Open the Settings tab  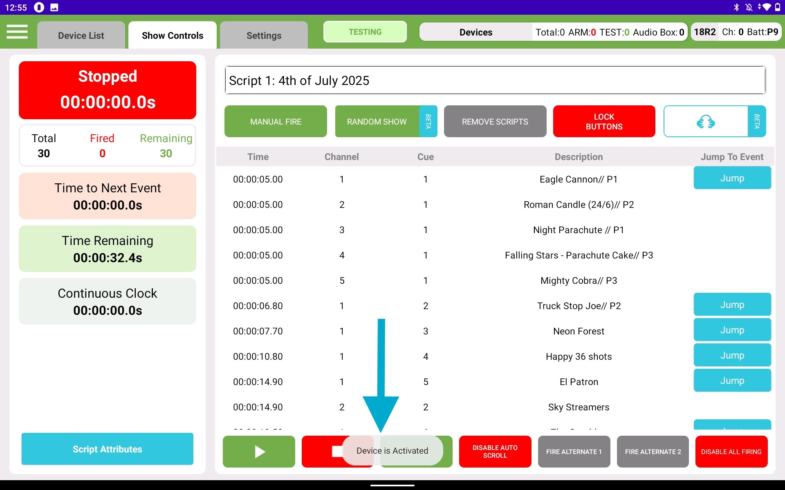[x=264, y=36]
